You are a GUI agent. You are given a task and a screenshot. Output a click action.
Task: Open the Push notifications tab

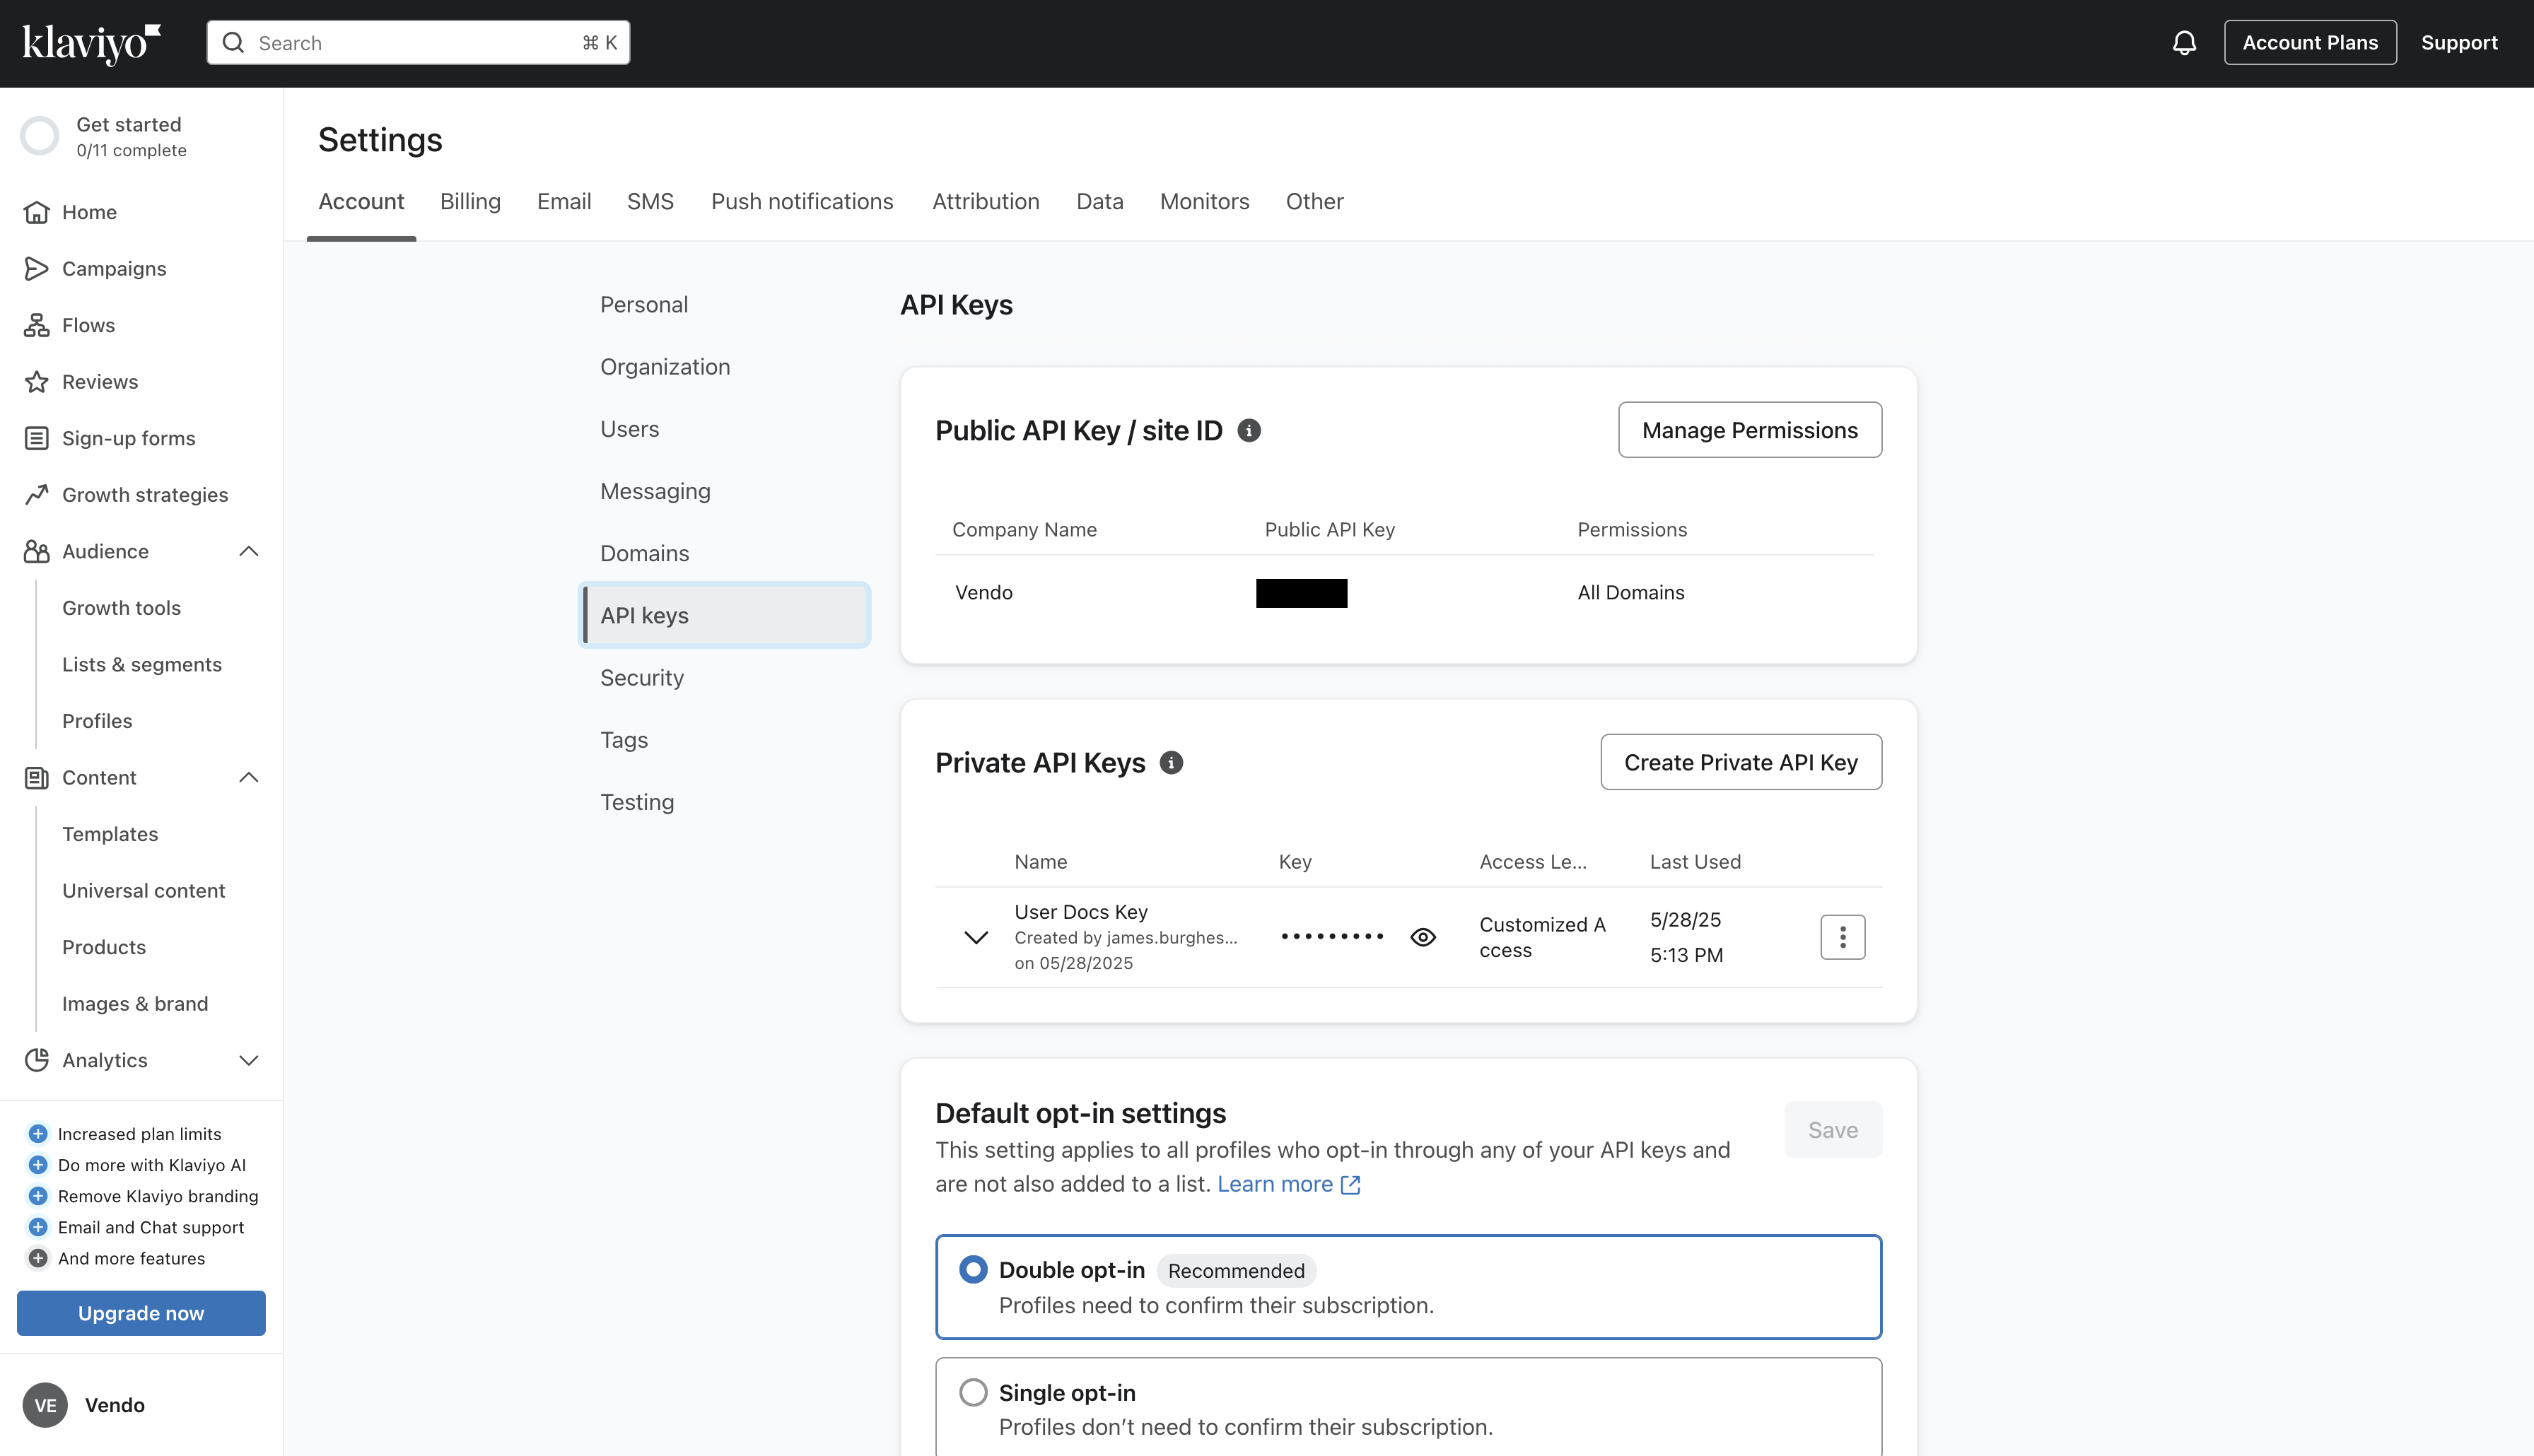click(802, 201)
